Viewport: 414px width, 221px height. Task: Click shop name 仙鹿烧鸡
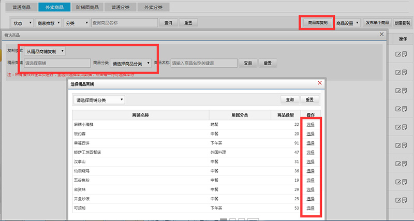[x=82, y=171]
